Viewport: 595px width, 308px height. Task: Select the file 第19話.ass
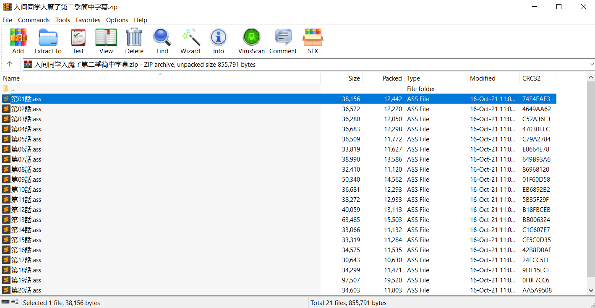[278, 280]
